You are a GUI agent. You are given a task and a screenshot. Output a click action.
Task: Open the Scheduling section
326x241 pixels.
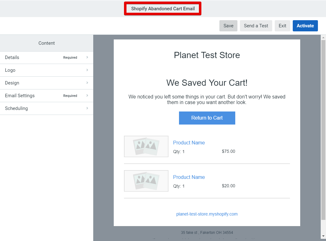[x=47, y=108]
